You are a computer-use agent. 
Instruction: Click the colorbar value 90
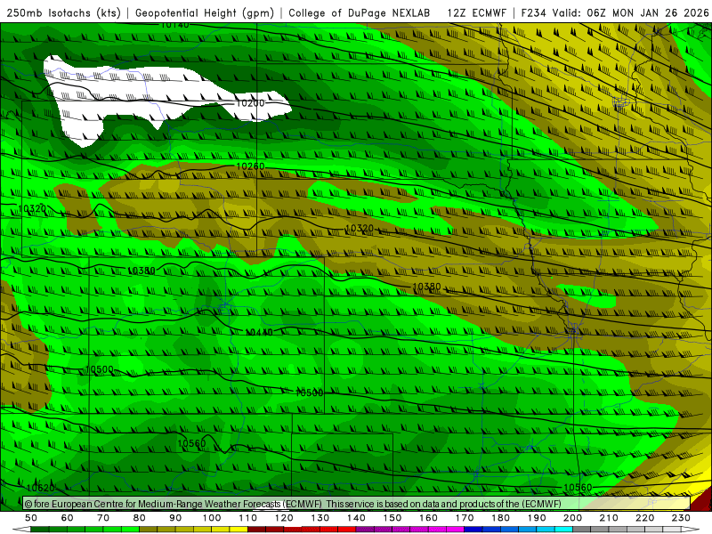tap(175, 518)
